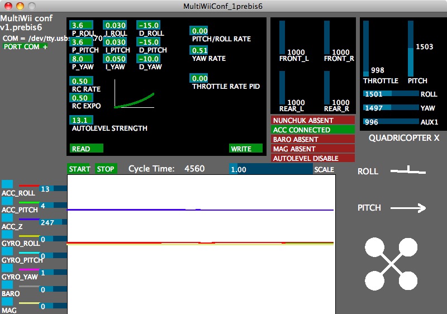Select the I_ROLL value 0.030
Image resolution: width=447 pixels, height=314 pixels.
tap(115, 25)
